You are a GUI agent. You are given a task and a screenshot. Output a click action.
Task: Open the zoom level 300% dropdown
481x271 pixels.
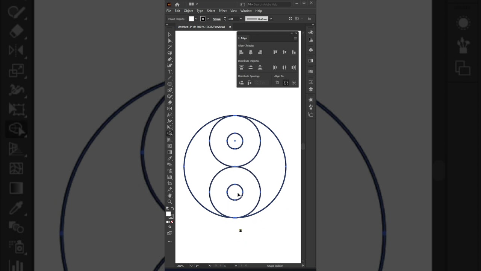[x=191, y=266]
